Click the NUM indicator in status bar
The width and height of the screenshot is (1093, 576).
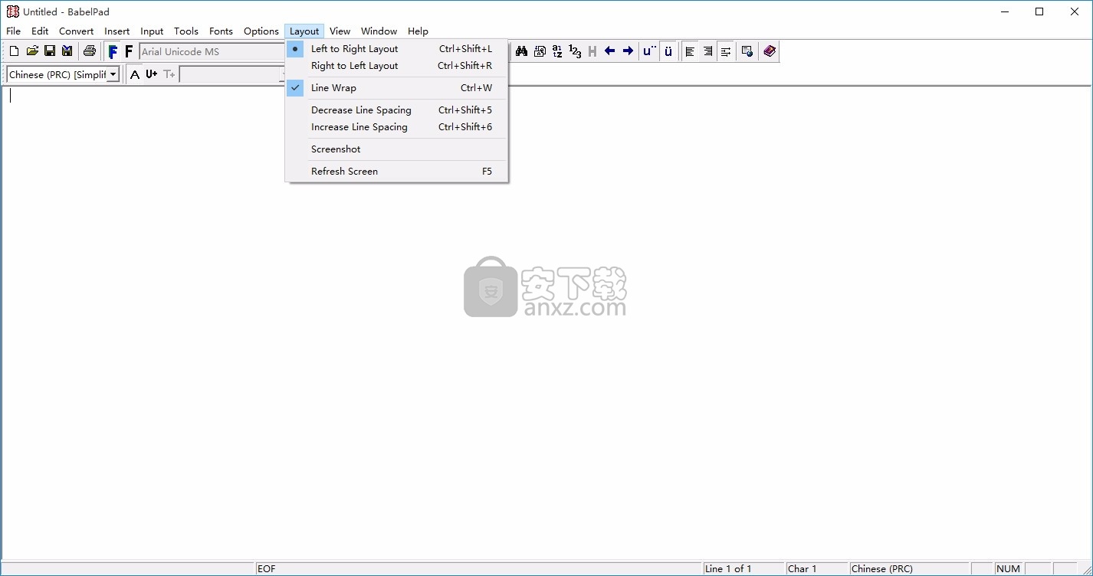click(1009, 568)
